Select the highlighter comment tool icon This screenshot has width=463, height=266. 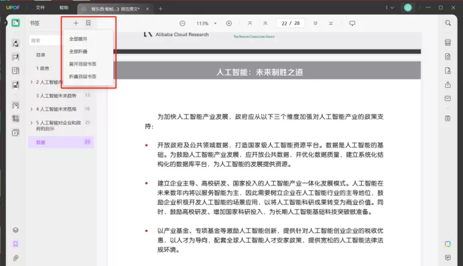tap(15, 44)
